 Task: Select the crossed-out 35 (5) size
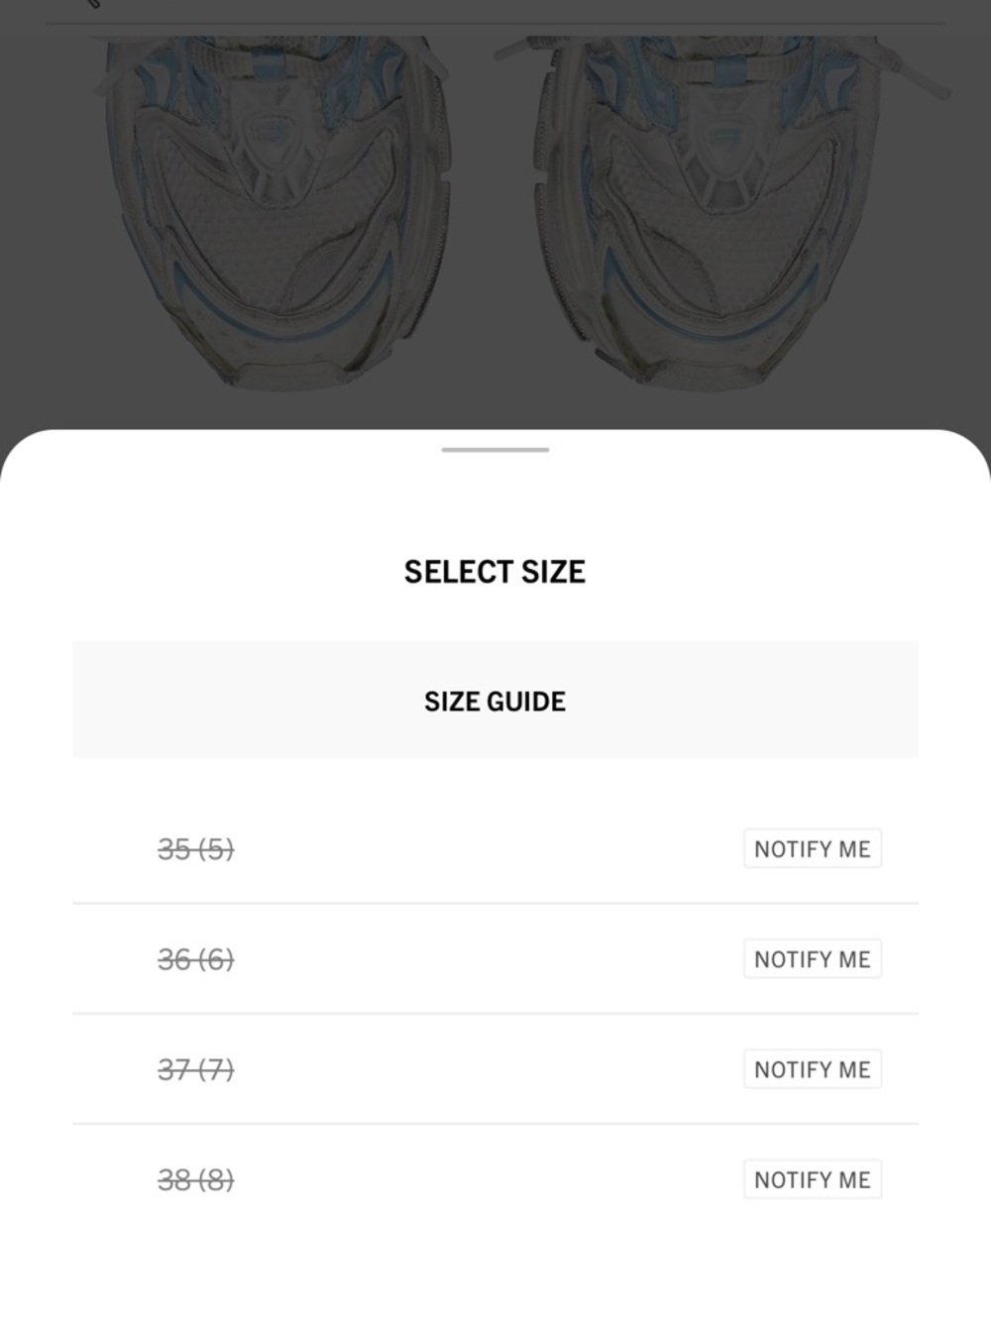[196, 849]
